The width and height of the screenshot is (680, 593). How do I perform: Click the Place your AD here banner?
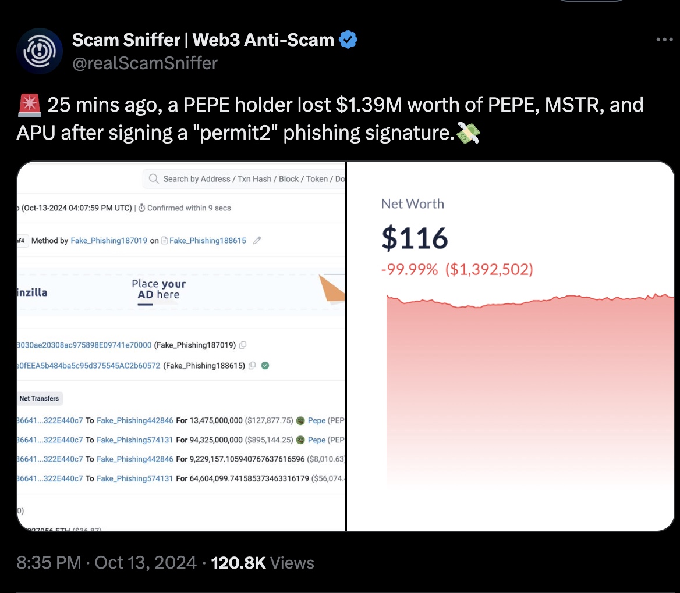[158, 290]
